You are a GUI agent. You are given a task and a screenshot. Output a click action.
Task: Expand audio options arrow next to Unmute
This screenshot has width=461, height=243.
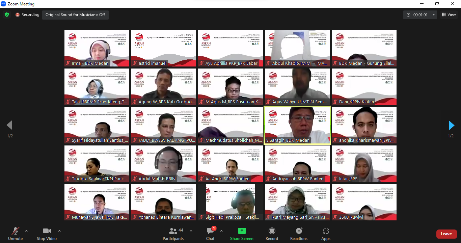point(26,231)
